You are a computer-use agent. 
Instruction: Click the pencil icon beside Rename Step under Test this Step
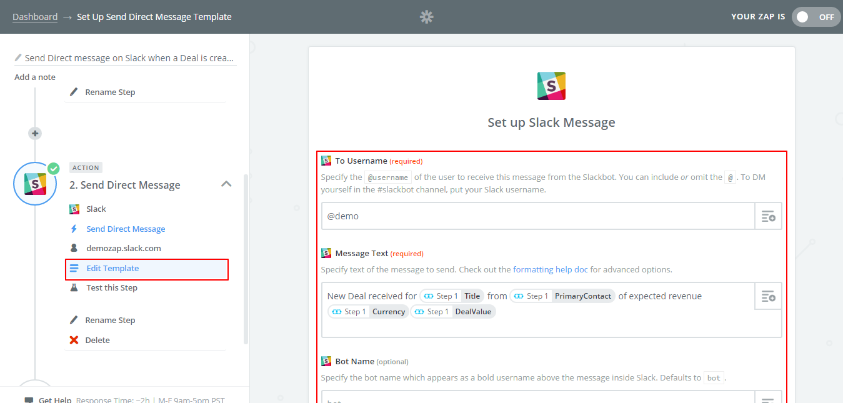coord(74,320)
